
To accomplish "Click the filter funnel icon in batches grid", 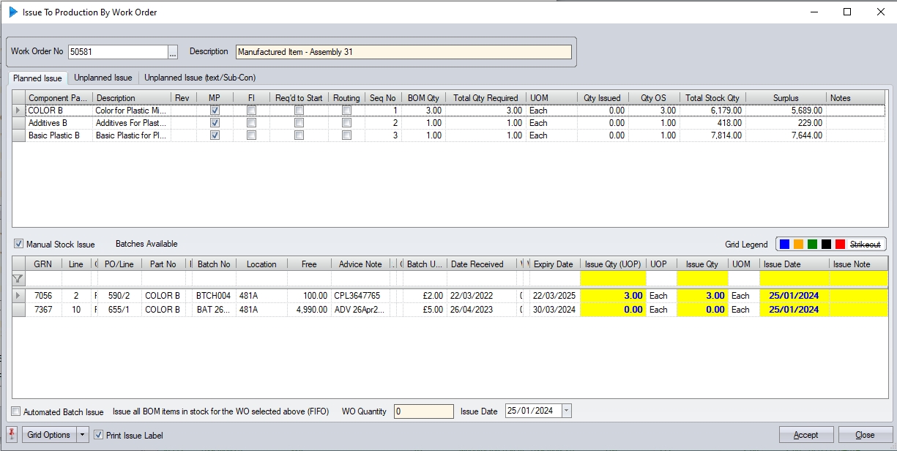I will click(x=18, y=279).
